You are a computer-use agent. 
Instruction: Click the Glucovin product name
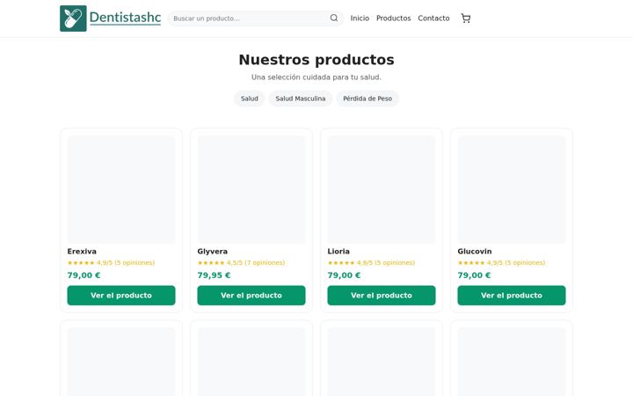pyautogui.click(x=475, y=252)
